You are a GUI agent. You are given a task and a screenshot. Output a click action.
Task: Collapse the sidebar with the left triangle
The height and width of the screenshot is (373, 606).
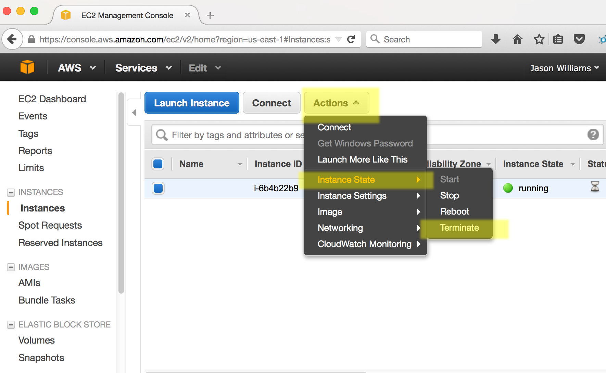(x=134, y=113)
